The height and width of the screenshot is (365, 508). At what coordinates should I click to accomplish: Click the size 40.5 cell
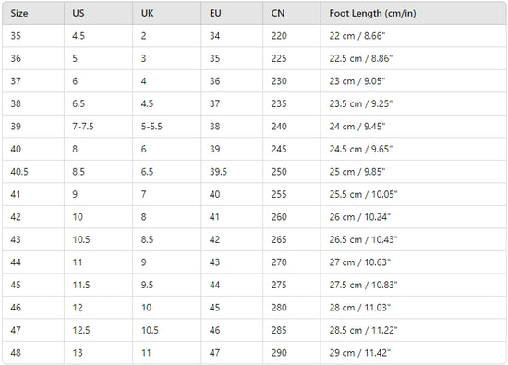coord(33,172)
